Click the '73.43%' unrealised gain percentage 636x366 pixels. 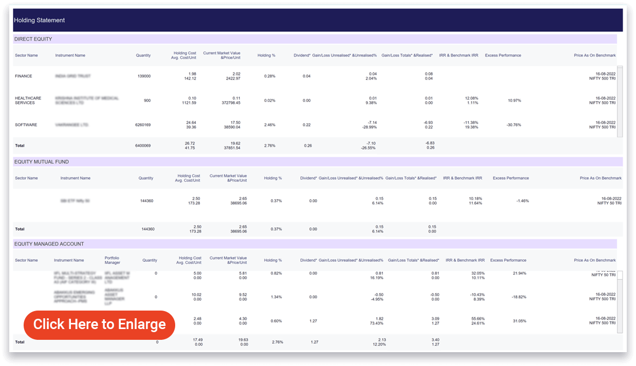(377, 323)
